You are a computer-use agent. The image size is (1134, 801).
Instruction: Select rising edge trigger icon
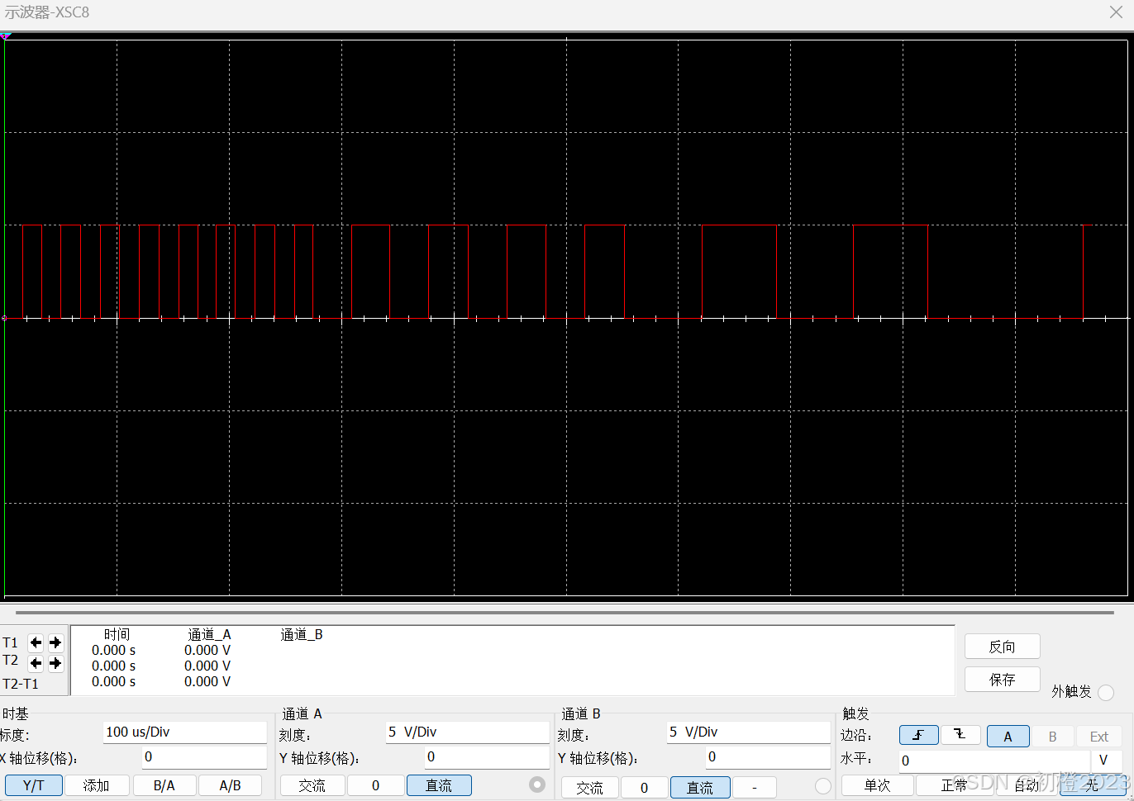pos(918,735)
